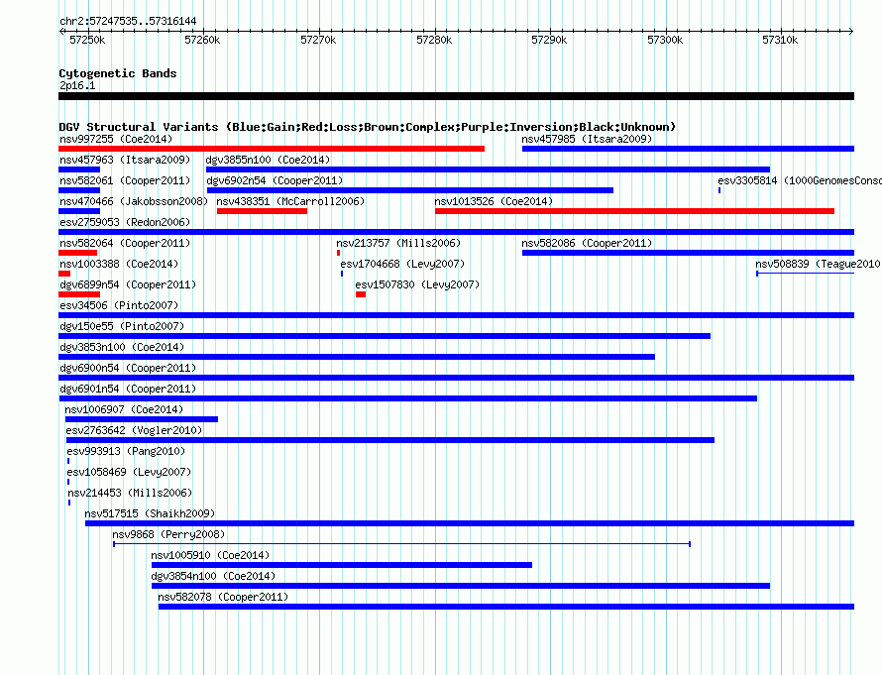Click the dgv6902n54 (Cooper2011) label
This screenshot has height=675, width=882.
click(x=275, y=180)
